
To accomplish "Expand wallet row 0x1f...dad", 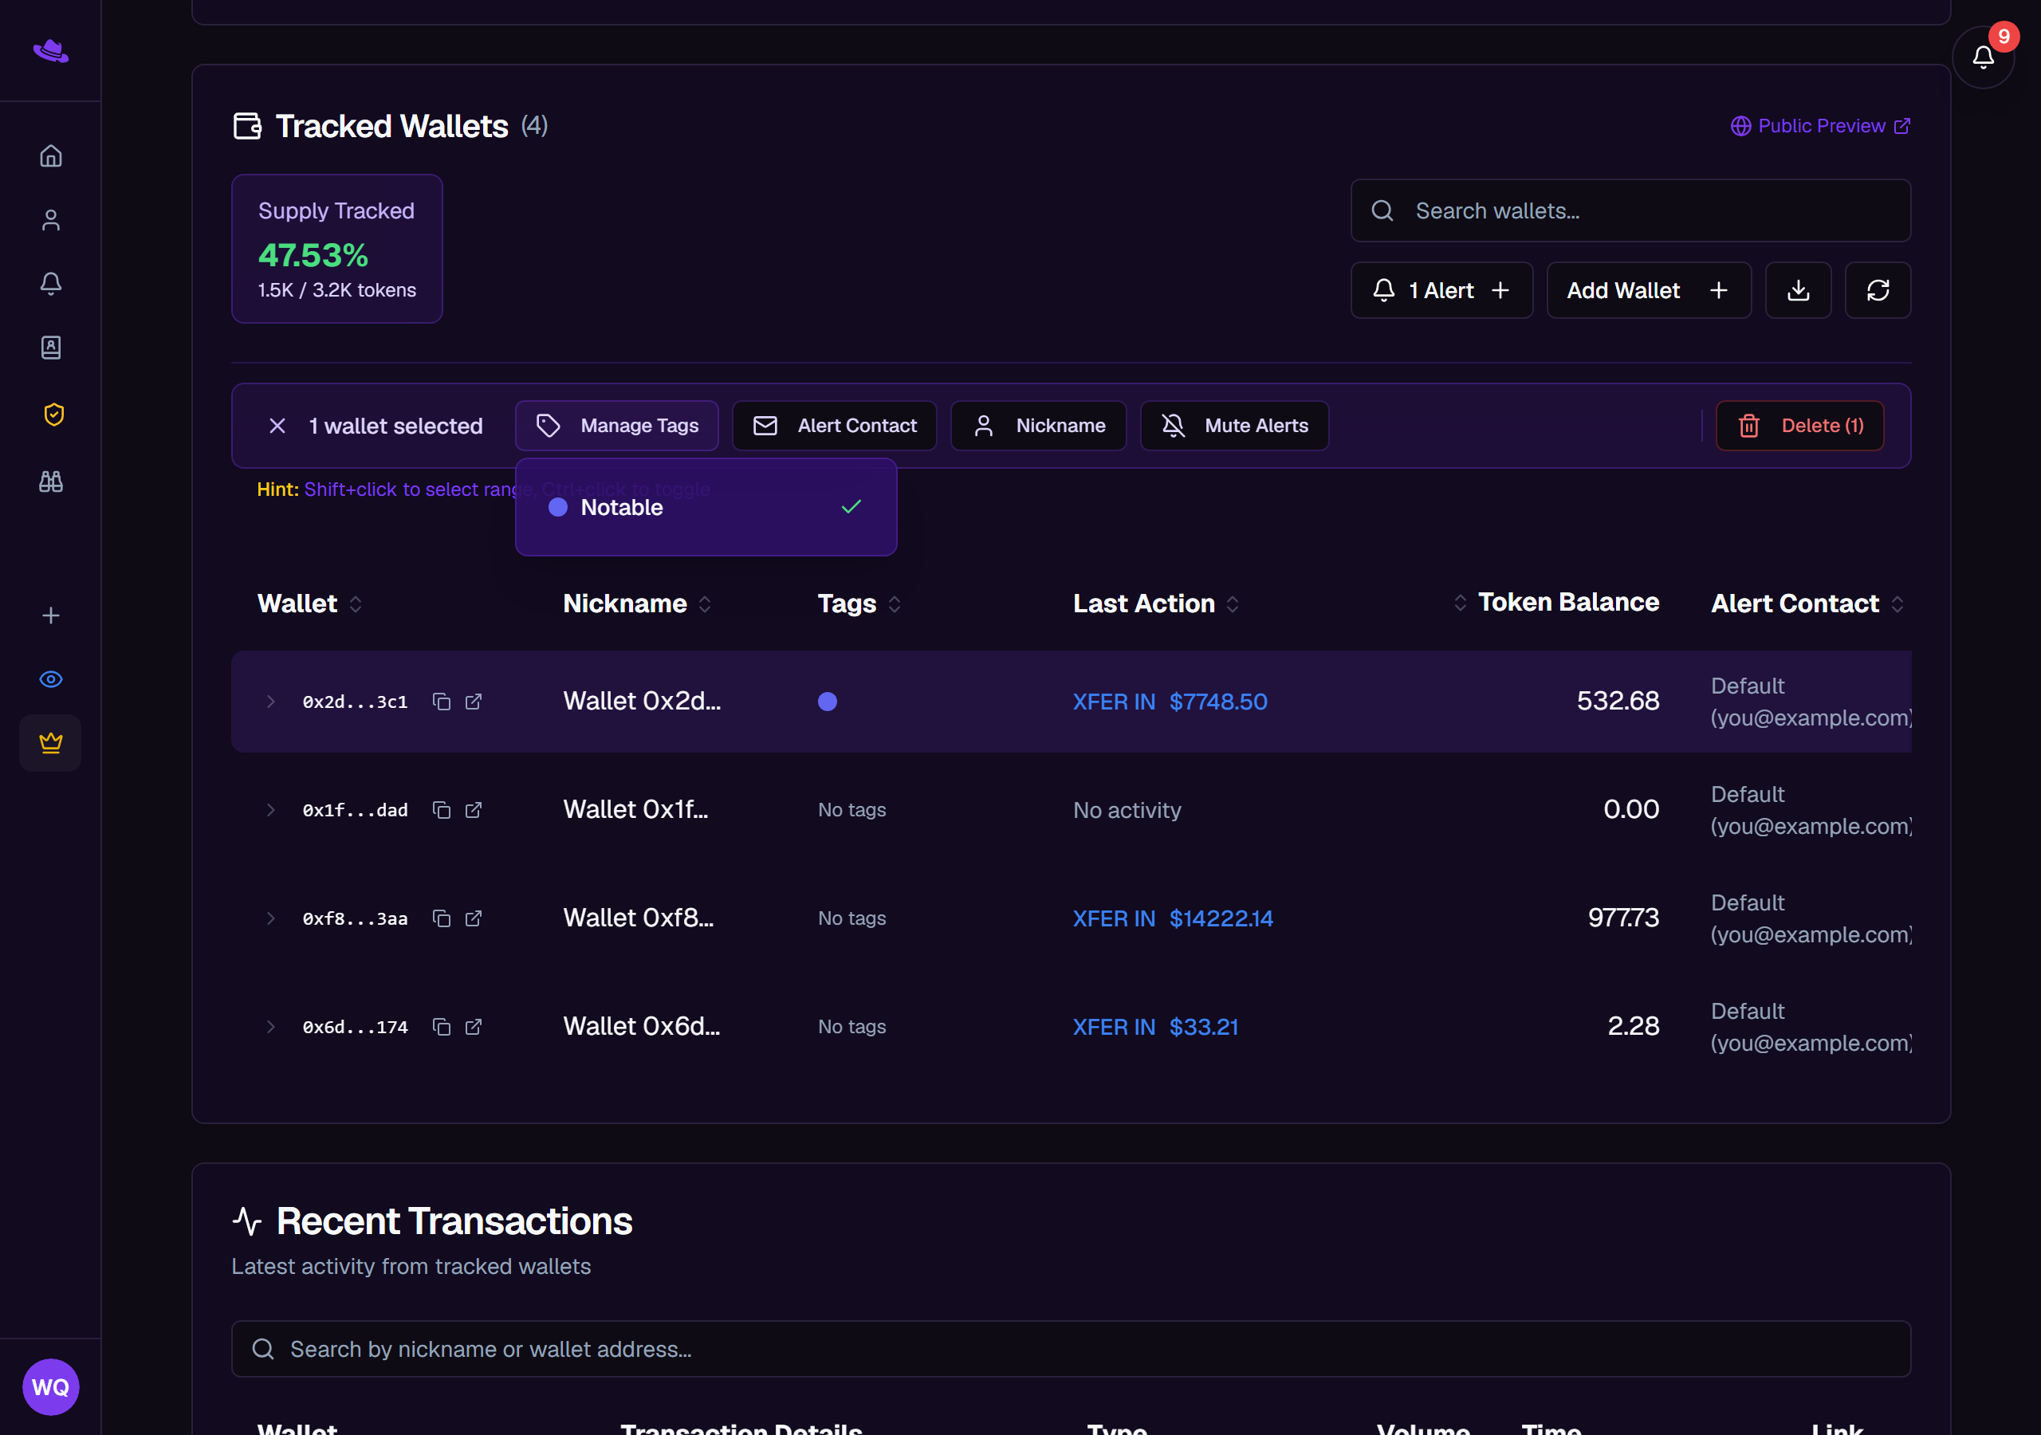I will (270, 810).
